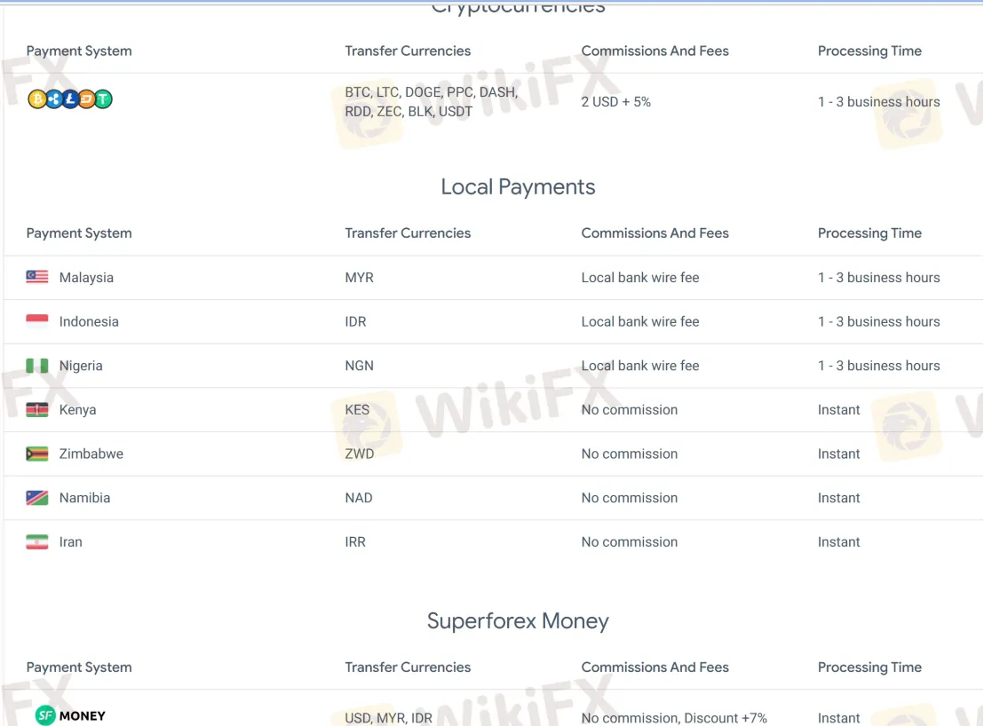Click "Payment System" header under Superforex Money
The height and width of the screenshot is (726, 984).
click(x=79, y=667)
